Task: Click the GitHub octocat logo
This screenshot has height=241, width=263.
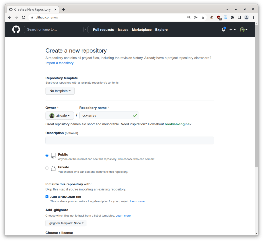Action: click(x=16, y=30)
